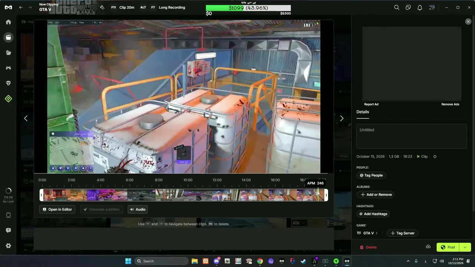Viewport: 475px width, 267px height.
Task: Click the Medal logo in title bar
Action: 8,7
